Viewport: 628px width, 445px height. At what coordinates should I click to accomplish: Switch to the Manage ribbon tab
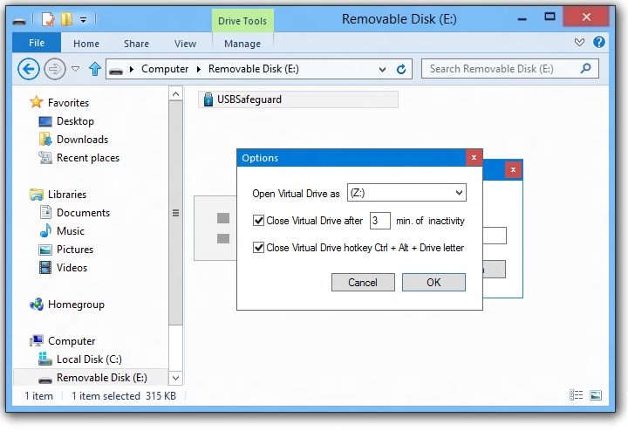click(242, 44)
